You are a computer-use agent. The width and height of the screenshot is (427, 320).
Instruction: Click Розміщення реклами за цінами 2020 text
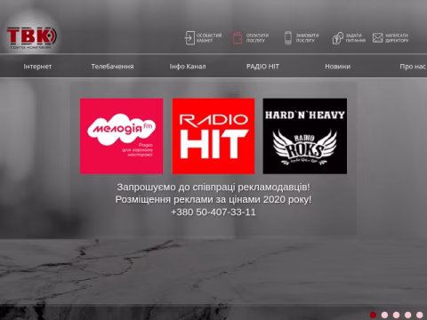(213, 200)
